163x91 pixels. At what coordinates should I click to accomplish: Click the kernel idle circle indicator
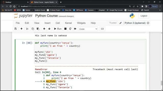pos(148,23)
